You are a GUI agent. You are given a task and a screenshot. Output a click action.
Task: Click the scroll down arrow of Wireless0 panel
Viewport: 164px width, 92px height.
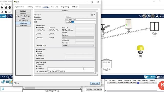pyautogui.click(x=97, y=74)
